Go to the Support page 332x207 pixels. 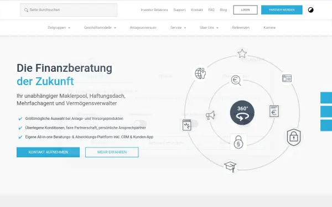(x=179, y=10)
